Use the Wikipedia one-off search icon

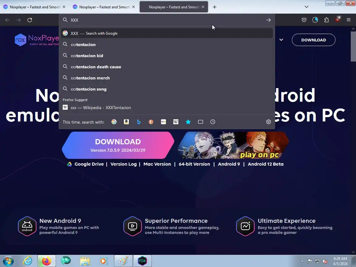[x=176, y=122]
